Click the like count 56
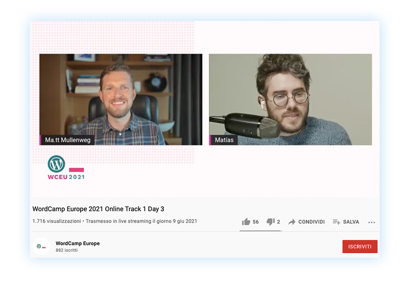The image size is (408, 282). (256, 222)
